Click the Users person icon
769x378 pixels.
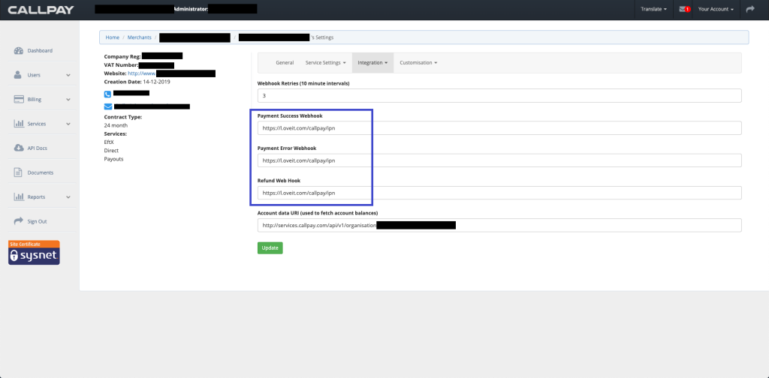19,75
